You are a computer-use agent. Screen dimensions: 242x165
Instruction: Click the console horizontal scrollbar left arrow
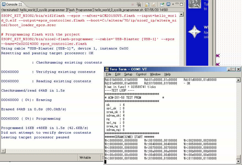point(3,151)
